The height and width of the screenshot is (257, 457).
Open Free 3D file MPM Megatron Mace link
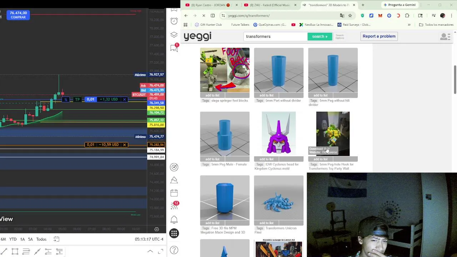tap(224, 230)
